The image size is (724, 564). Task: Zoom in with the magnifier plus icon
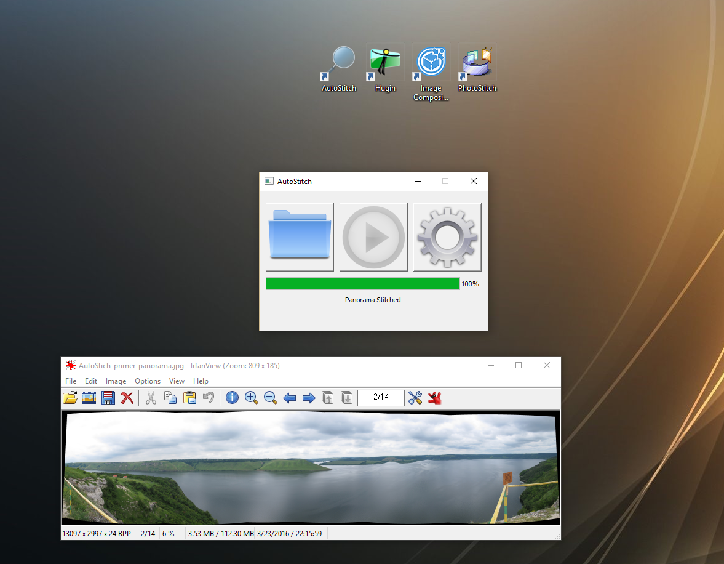[x=251, y=398]
